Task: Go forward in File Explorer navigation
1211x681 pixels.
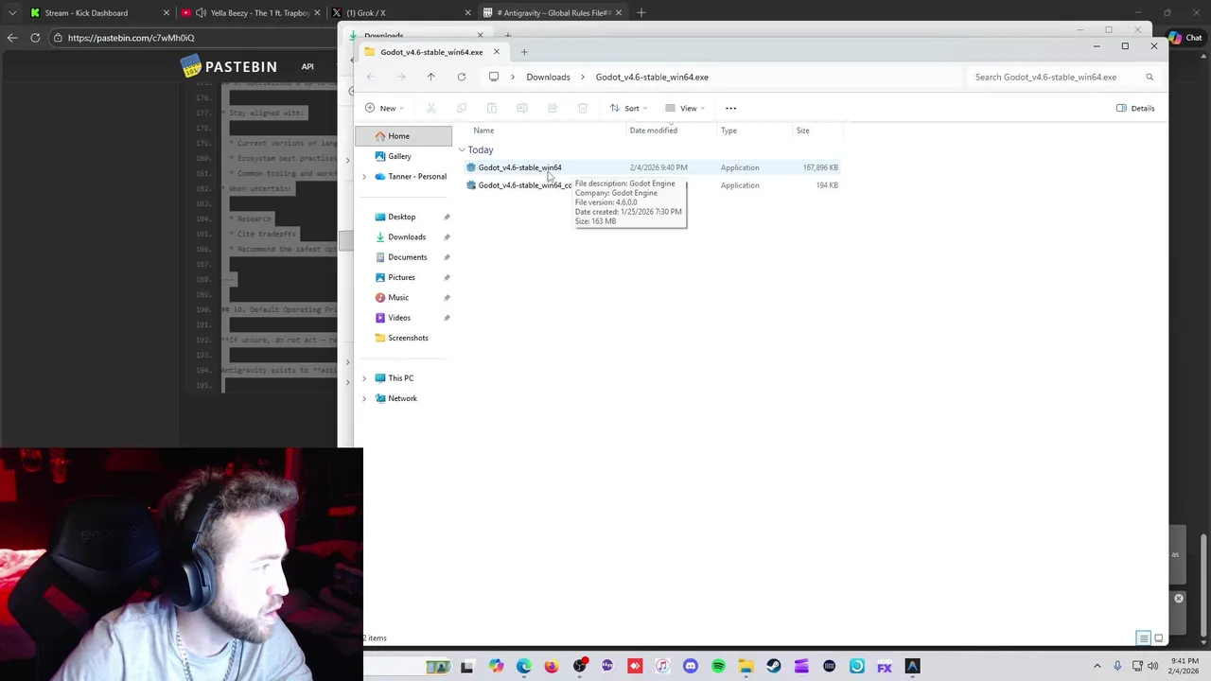Action: tap(401, 77)
